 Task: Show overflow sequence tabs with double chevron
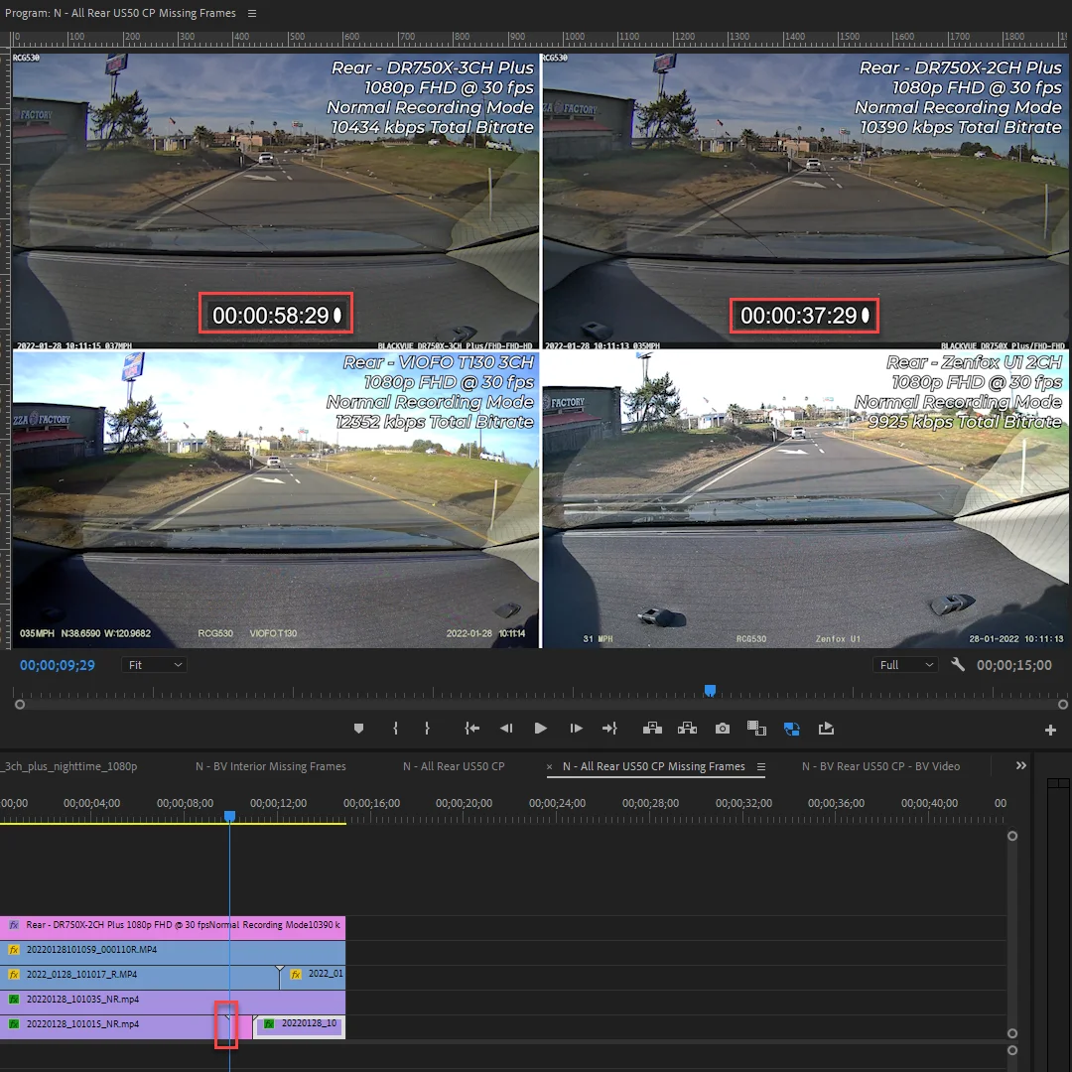[x=1020, y=765]
